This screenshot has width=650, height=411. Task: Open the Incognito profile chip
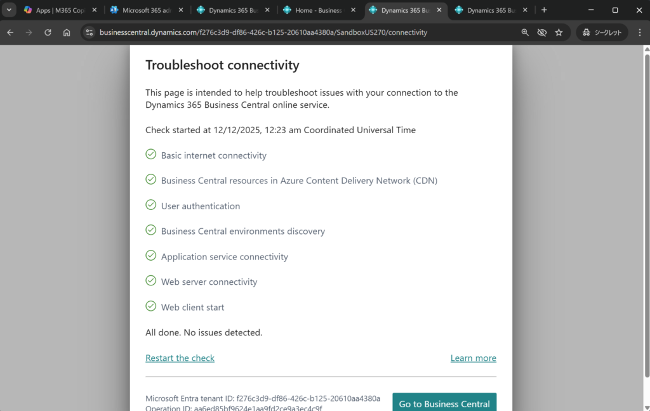coord(602,32)
